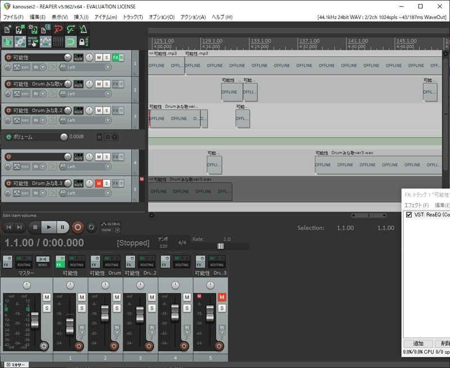Click the Undo toolbar icon
The image size is (450, 368).
[58, 30]
